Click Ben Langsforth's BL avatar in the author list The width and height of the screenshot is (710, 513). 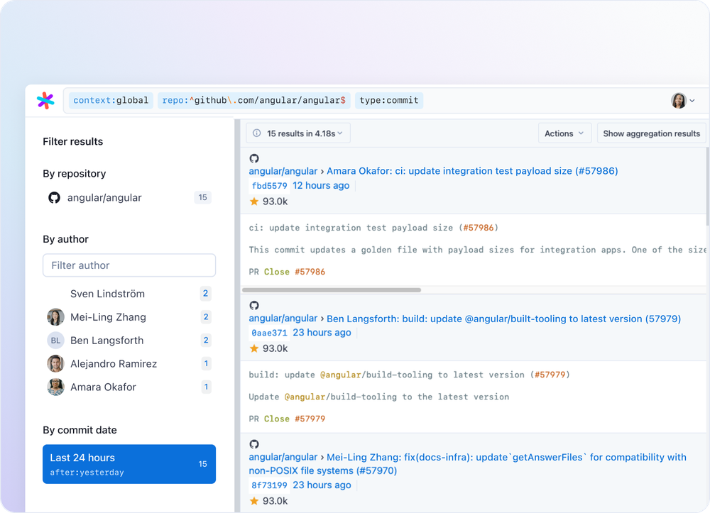(55, 340)
